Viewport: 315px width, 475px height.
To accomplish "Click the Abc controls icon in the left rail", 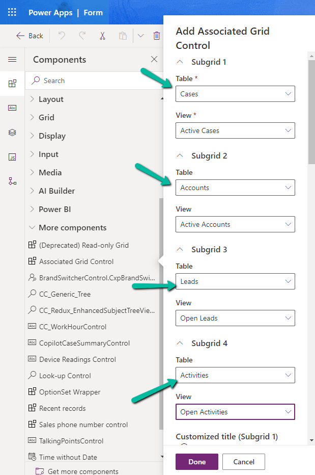I will [13, 107].
